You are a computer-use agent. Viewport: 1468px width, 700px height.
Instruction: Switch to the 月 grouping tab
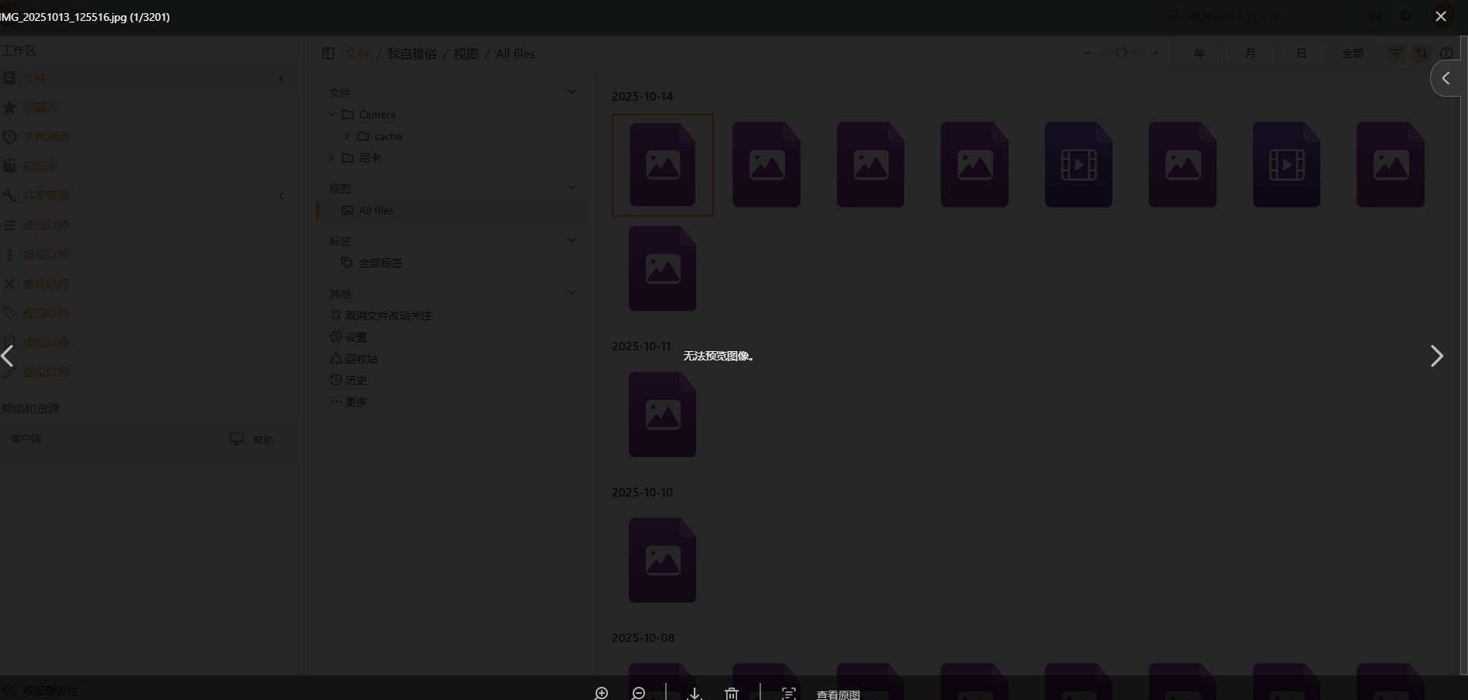1250,53
